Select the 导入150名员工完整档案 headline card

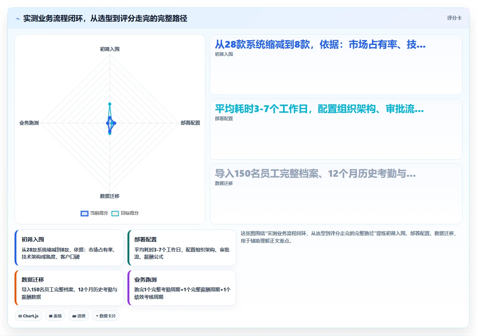pos(336,194)
